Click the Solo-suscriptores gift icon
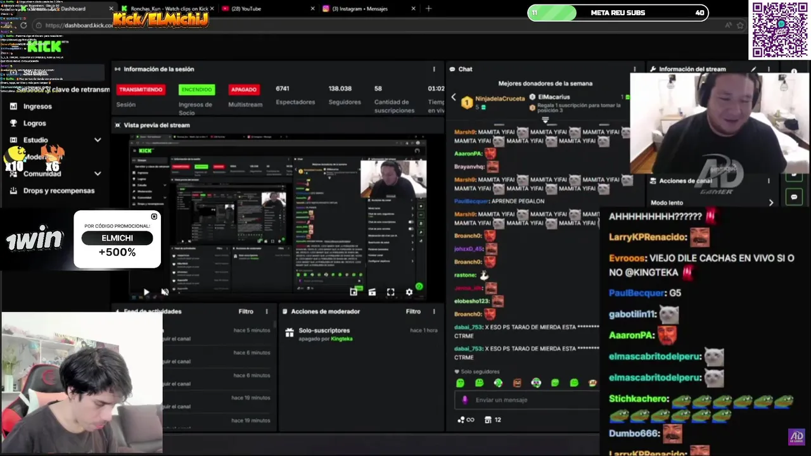 tap(290, 332)
